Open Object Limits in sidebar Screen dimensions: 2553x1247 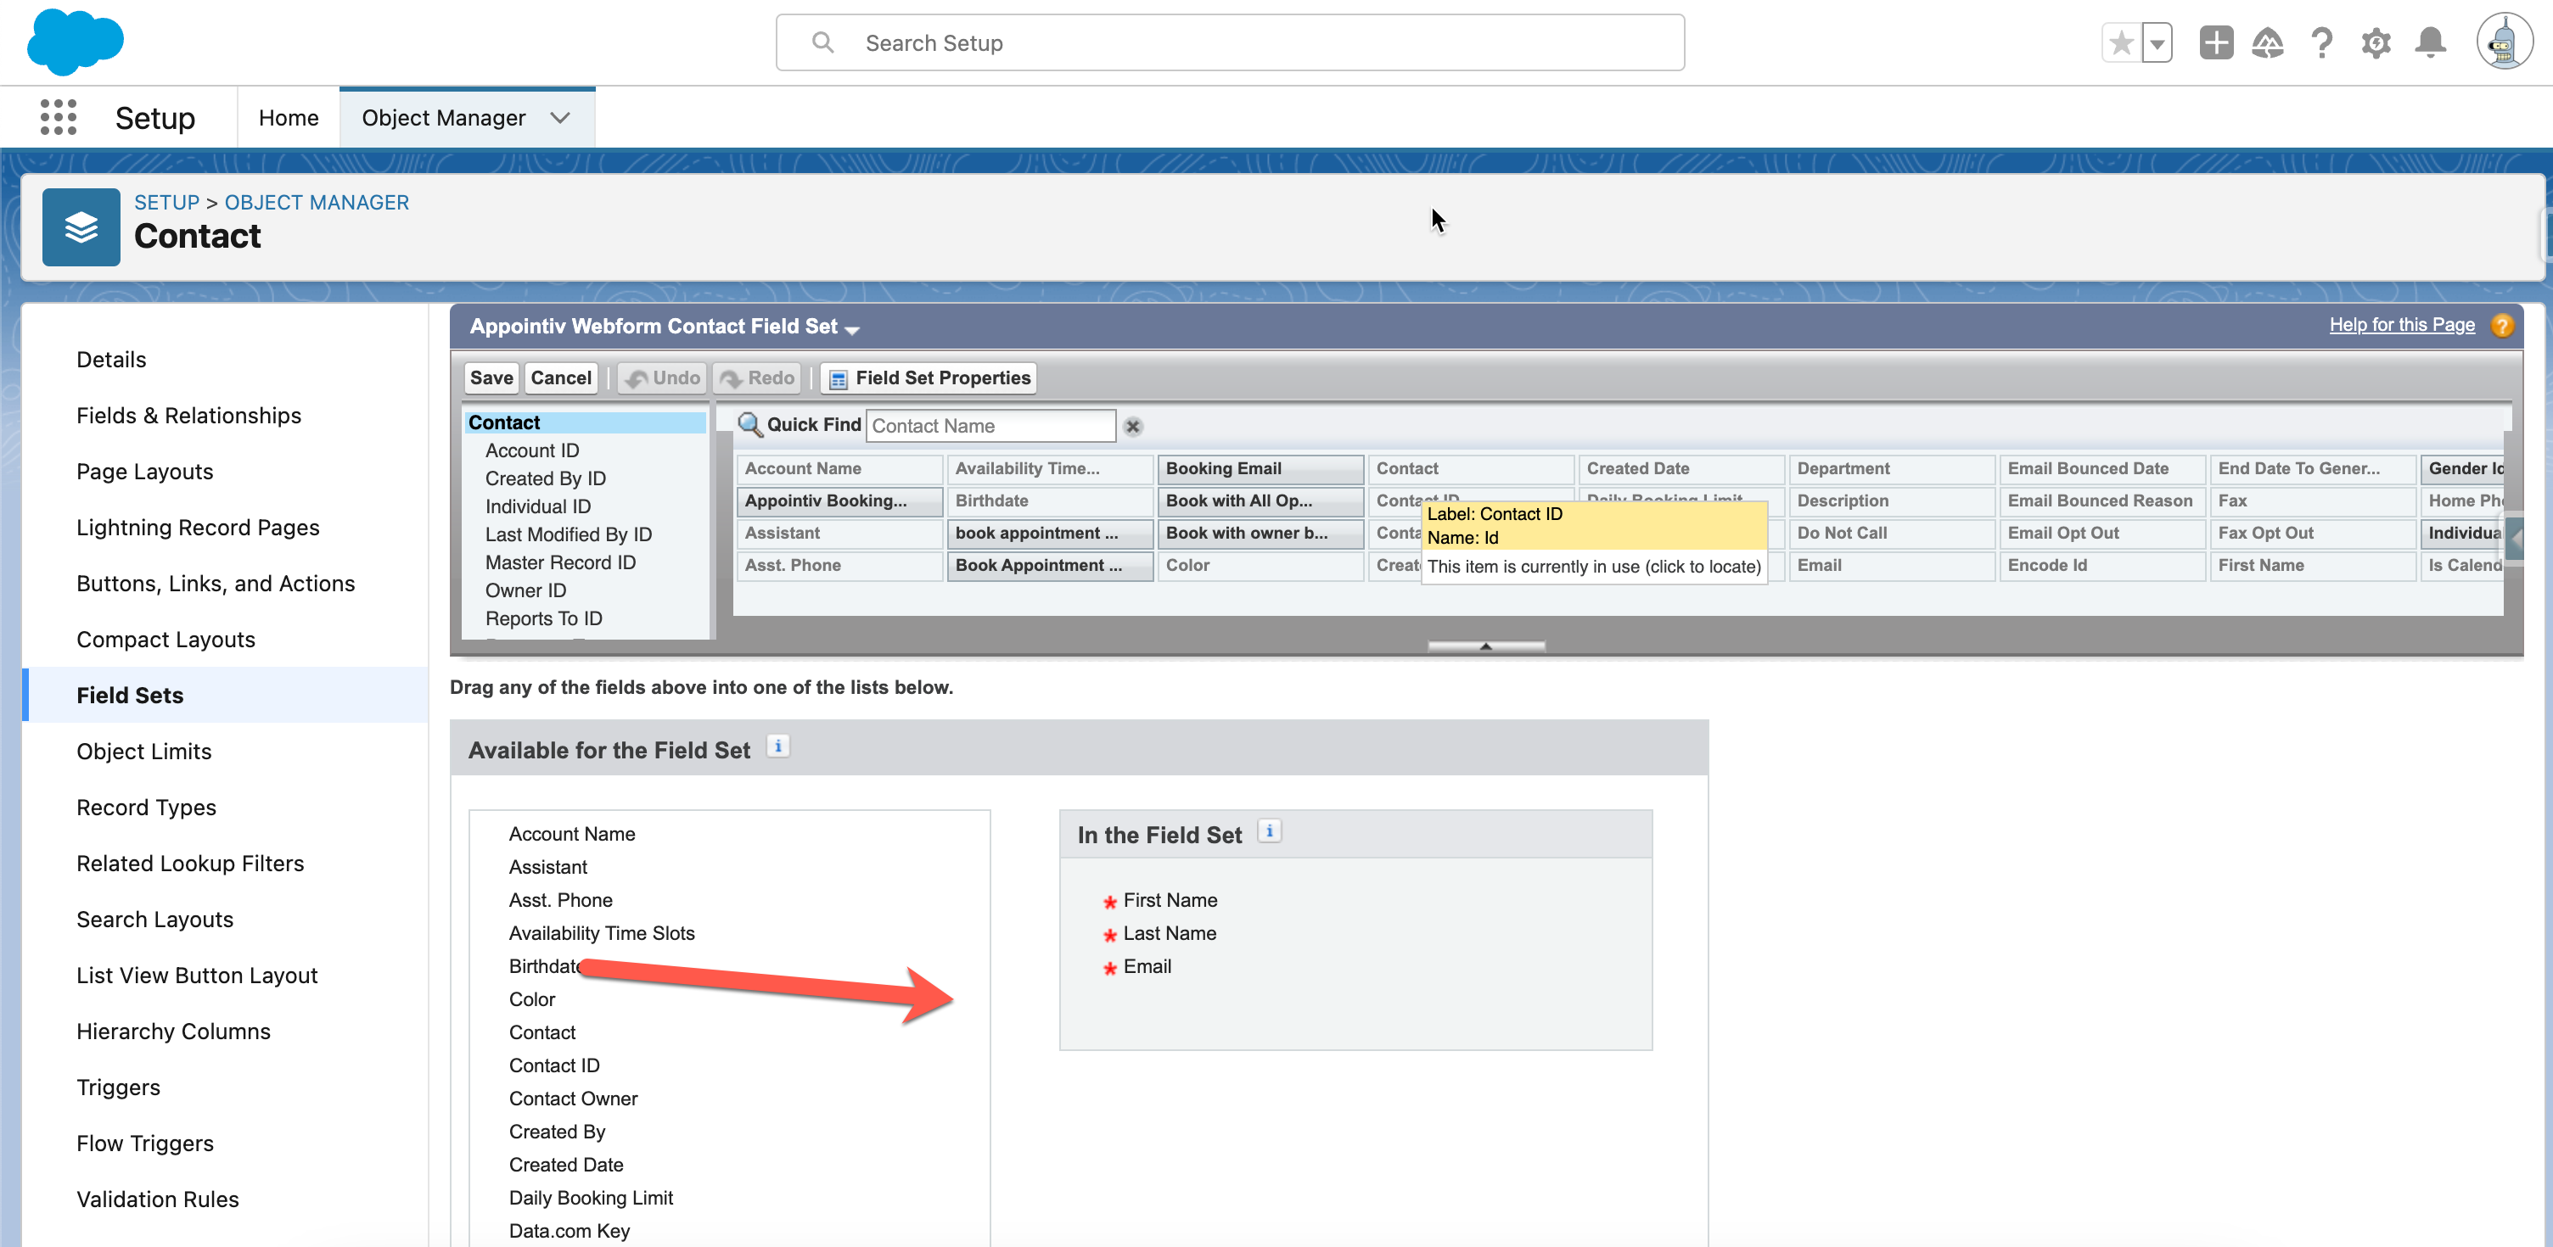pos(143,752)
